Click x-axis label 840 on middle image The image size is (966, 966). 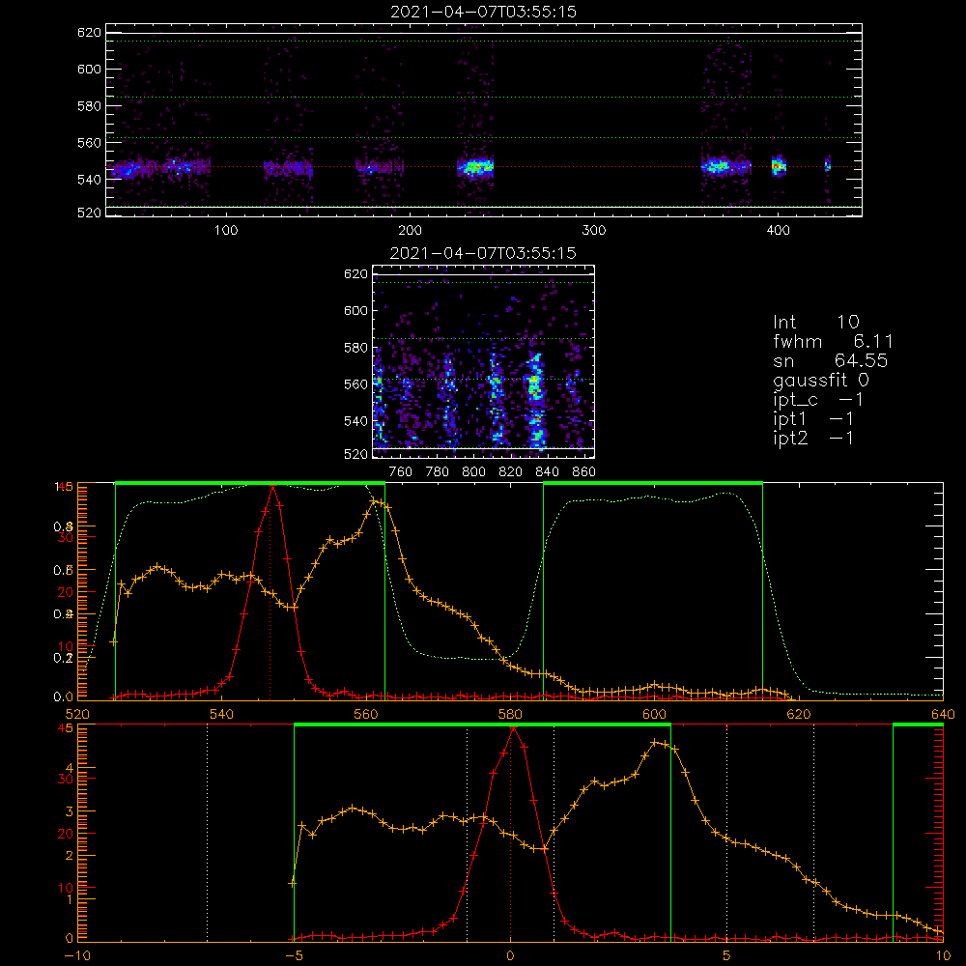coord(547,472)
